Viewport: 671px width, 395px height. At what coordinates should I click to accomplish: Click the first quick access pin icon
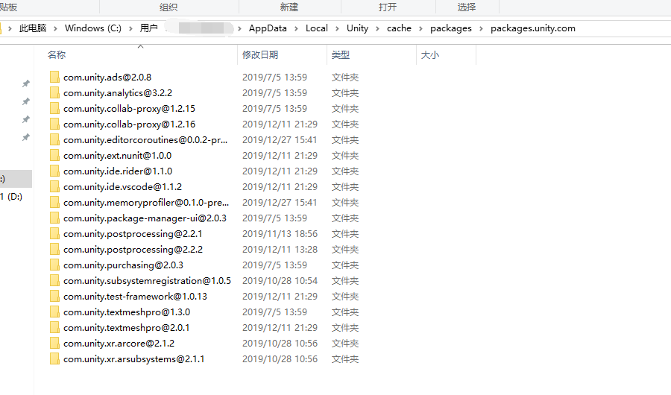coord(26,83)
